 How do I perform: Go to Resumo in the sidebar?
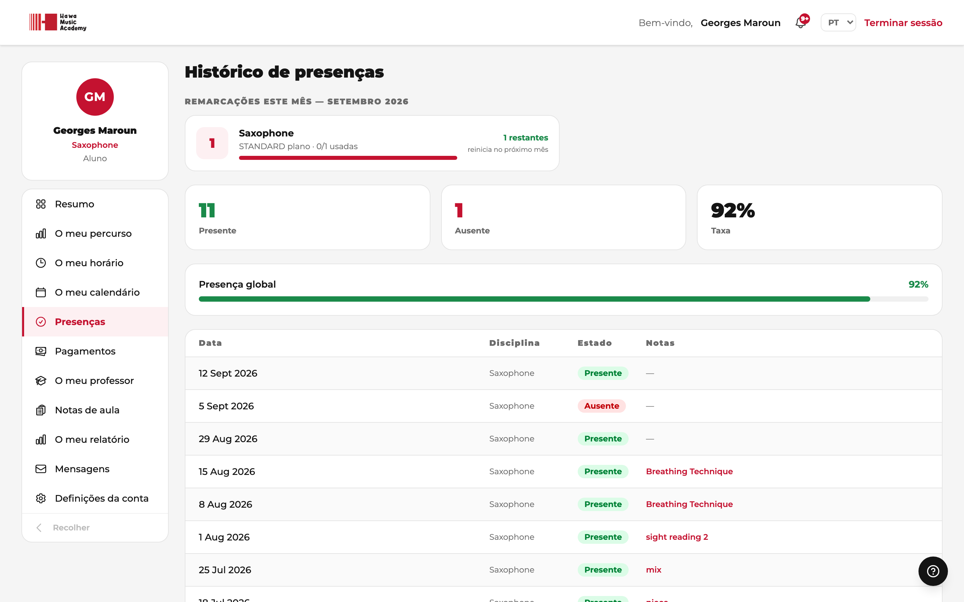pyautogui.click(x=95, y=204)
